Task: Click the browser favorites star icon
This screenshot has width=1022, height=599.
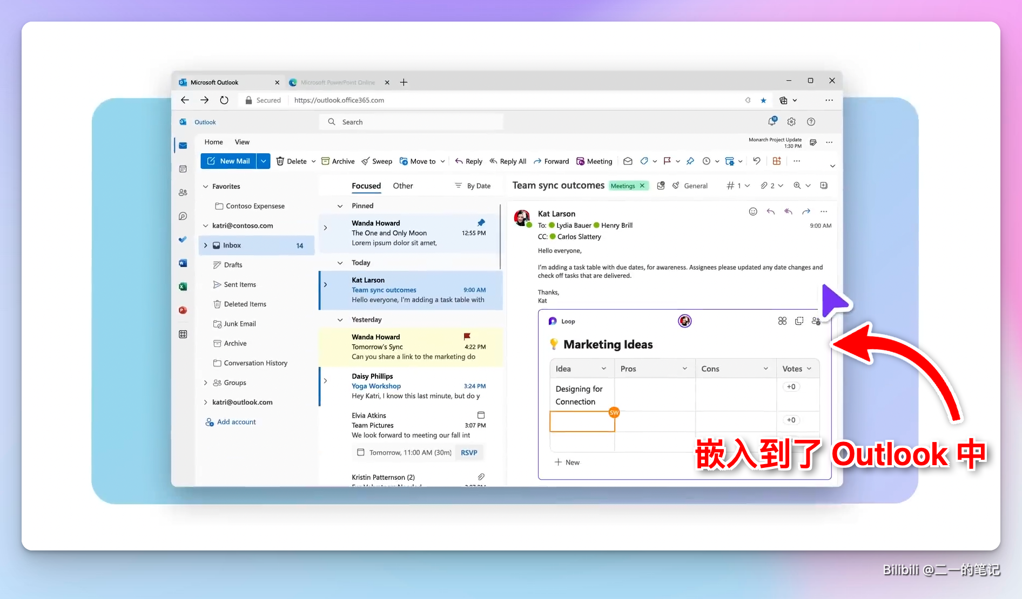Action: click(x=763, y=100)
